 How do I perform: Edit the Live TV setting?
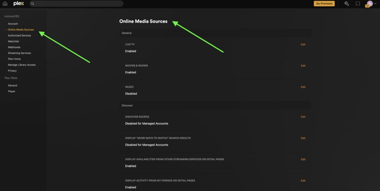point(303,45)
